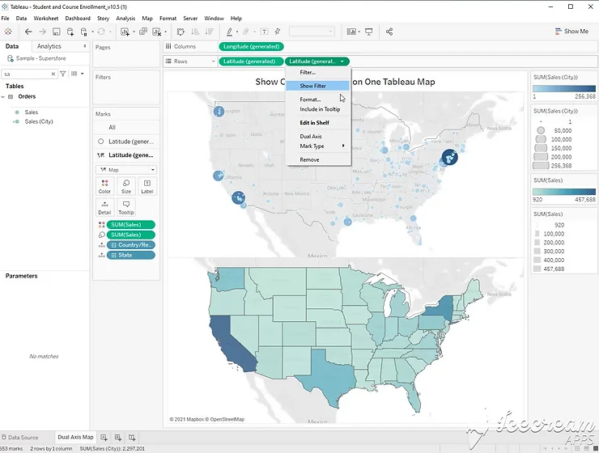Screen dimensions: 599x453
Task: Open the Analytics pane switcher arrows
Action: click(x=85, y=46)
